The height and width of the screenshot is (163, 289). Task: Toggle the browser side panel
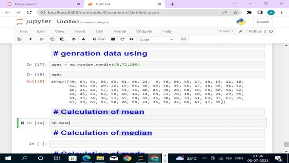click(x=260, y=12)
